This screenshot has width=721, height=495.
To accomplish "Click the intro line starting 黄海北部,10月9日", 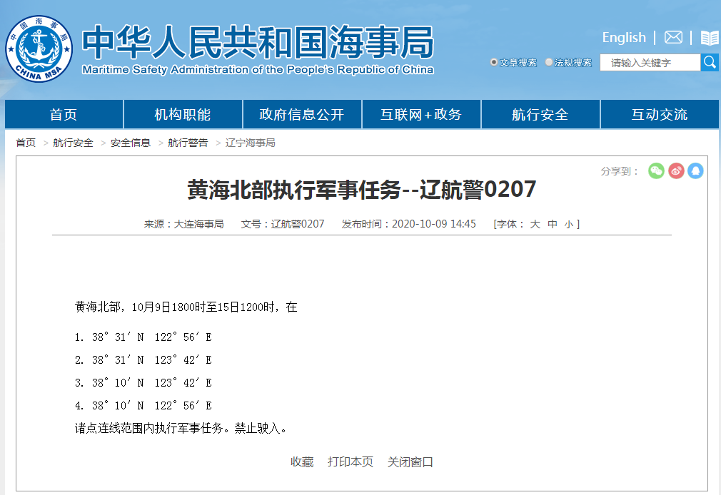I will tap(186, 307).
